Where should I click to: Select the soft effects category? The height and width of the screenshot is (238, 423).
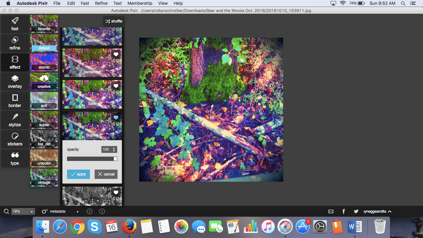tap(44, 100)
